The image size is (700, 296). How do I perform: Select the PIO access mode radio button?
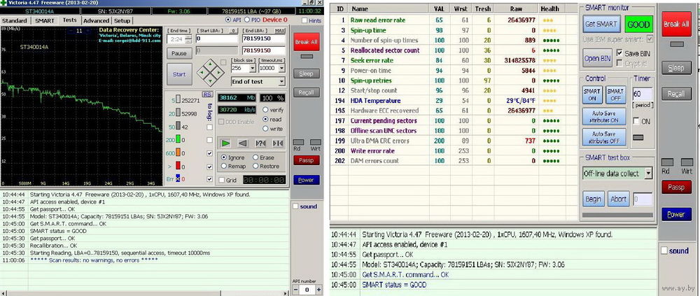(x=247, y=20)
